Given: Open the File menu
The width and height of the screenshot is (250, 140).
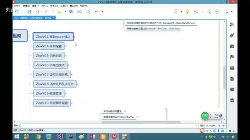Looking at the screenshot, I should 17,6.
